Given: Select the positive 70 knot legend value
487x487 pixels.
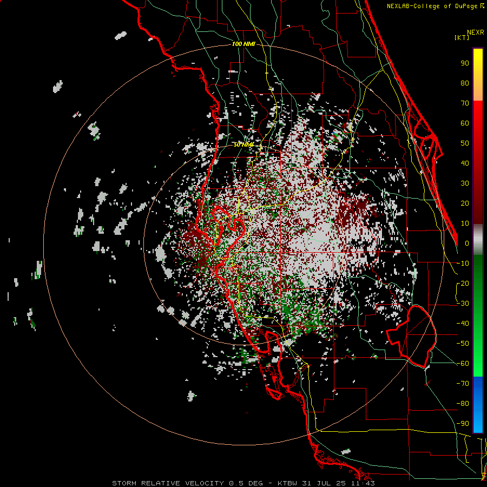Looking at the screenshot, I should pyautogui.click(x=465, y=103).
